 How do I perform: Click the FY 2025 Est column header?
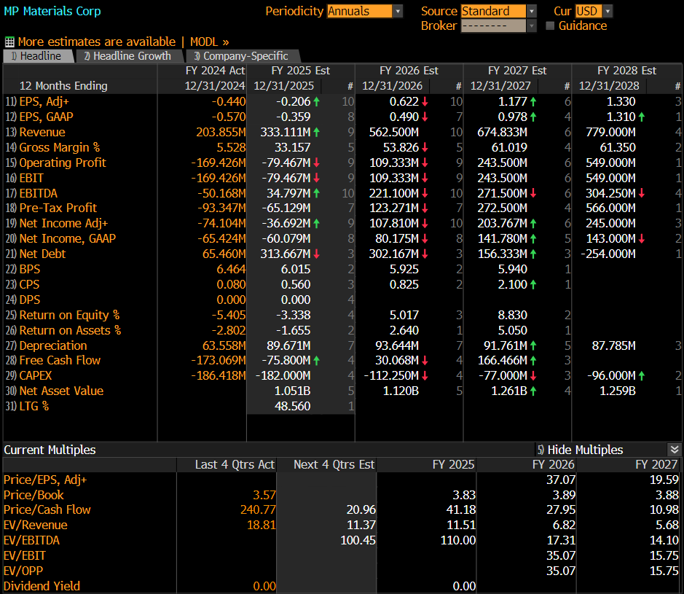coord(301,71)
